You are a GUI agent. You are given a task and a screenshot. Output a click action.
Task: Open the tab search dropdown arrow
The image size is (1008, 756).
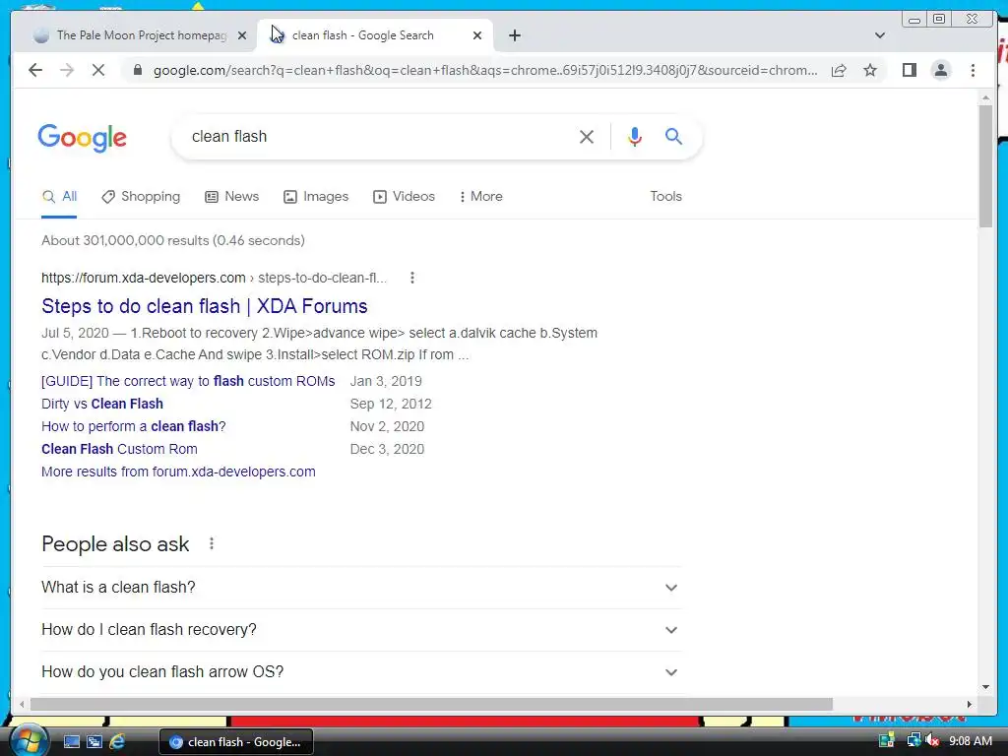tap(880, 35)
